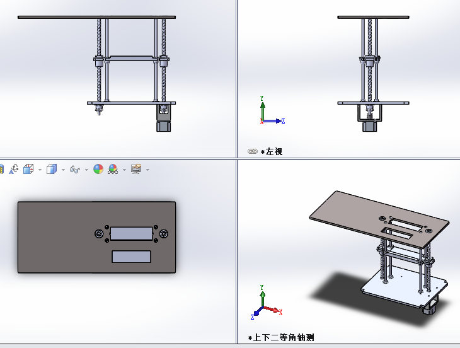The height and width of the screenshot is (348, 460).
Task: Click the *左视 view label
Action: pos(272,152)
